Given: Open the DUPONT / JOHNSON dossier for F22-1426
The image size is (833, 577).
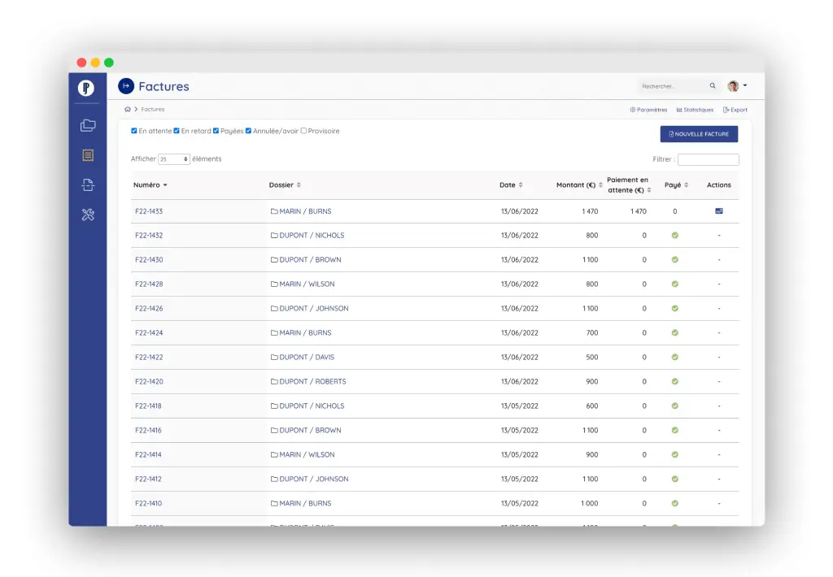Looking at the screenshot, I should coord(313,309).
